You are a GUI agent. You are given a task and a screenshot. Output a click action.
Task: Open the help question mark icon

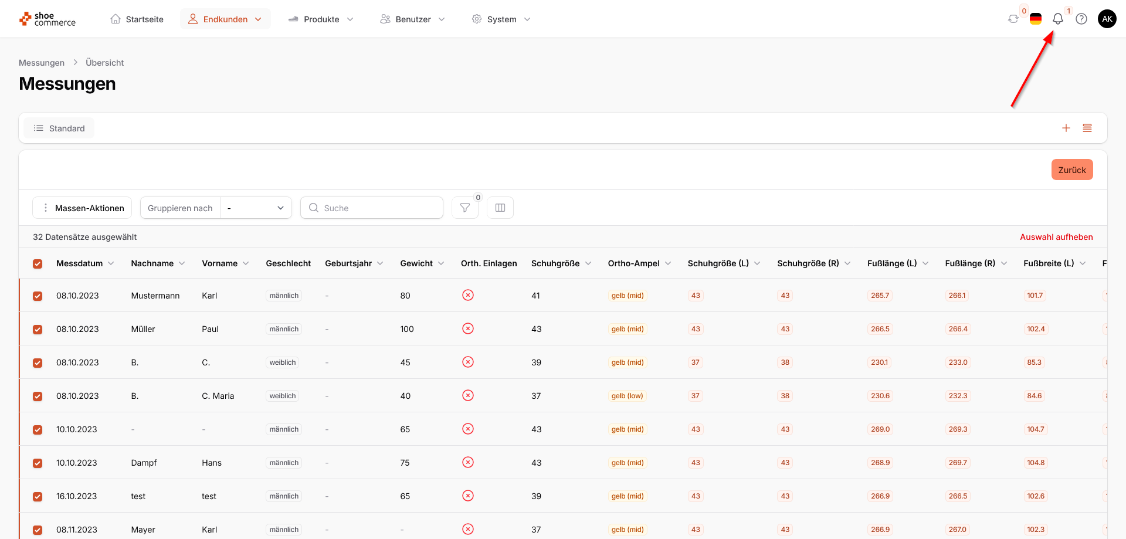(x=1081, y=19)
